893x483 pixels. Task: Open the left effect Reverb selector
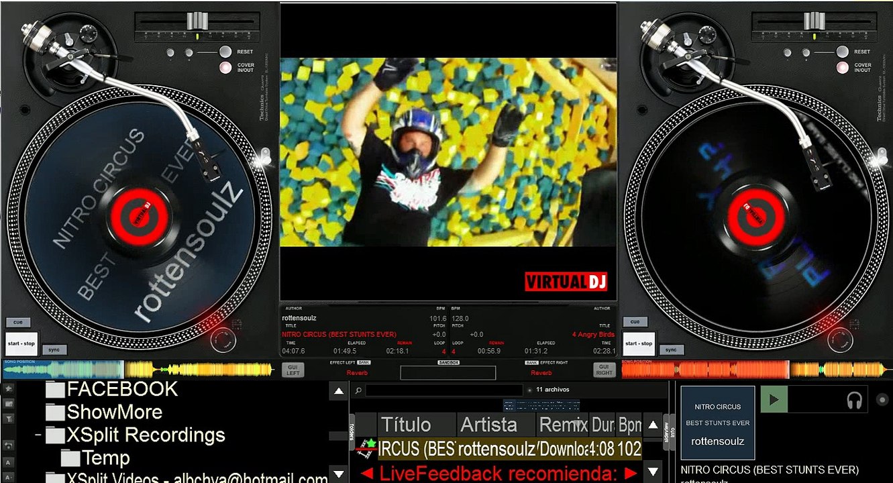click(357, 372)
